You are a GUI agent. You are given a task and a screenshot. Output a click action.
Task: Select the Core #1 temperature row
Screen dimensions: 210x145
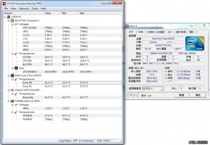coord(72,86)
